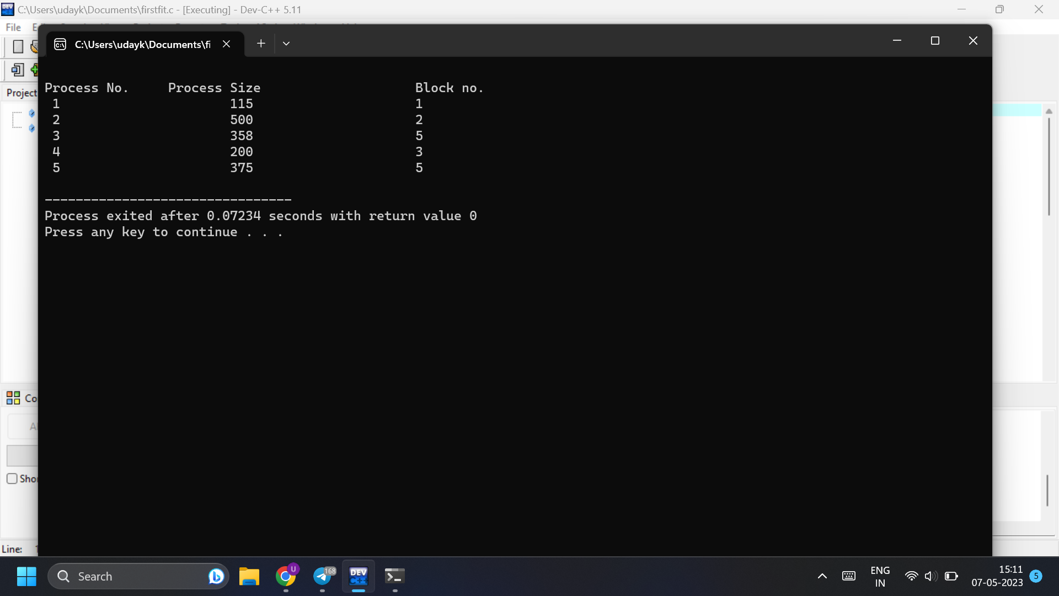1059x596 pixels.
Task: Open Google Chrome from the taskbar
Action: coord(286,576)
